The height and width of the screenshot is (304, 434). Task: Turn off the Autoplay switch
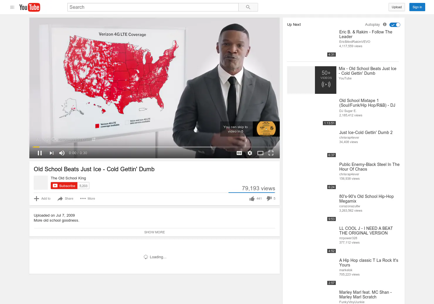point(395,25)
